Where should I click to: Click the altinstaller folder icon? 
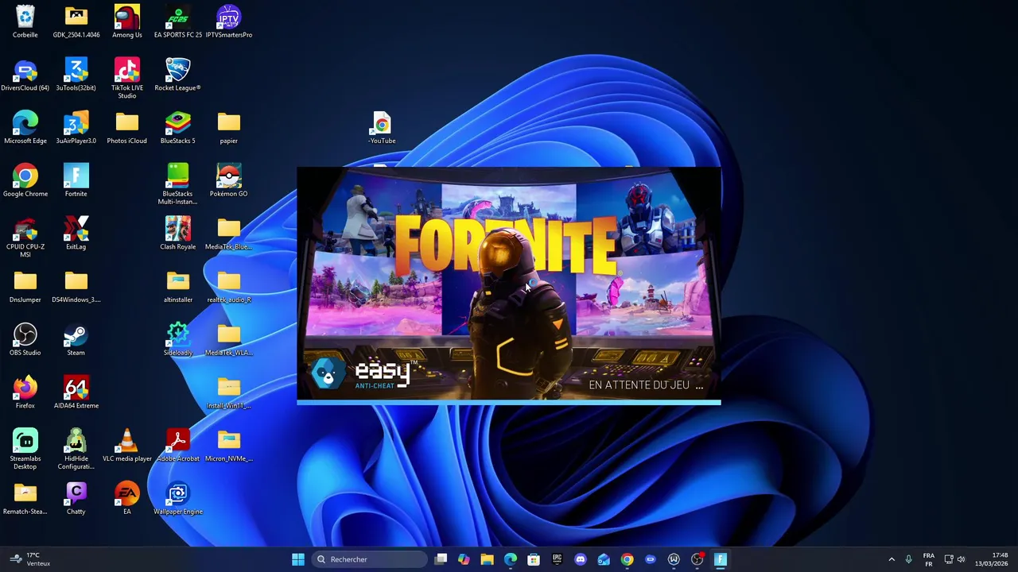[178, 286]
